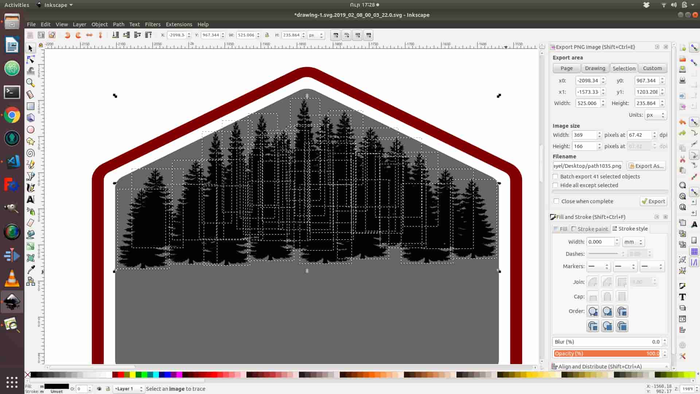Open stroke width unit mm dropdown

(633, 242)
